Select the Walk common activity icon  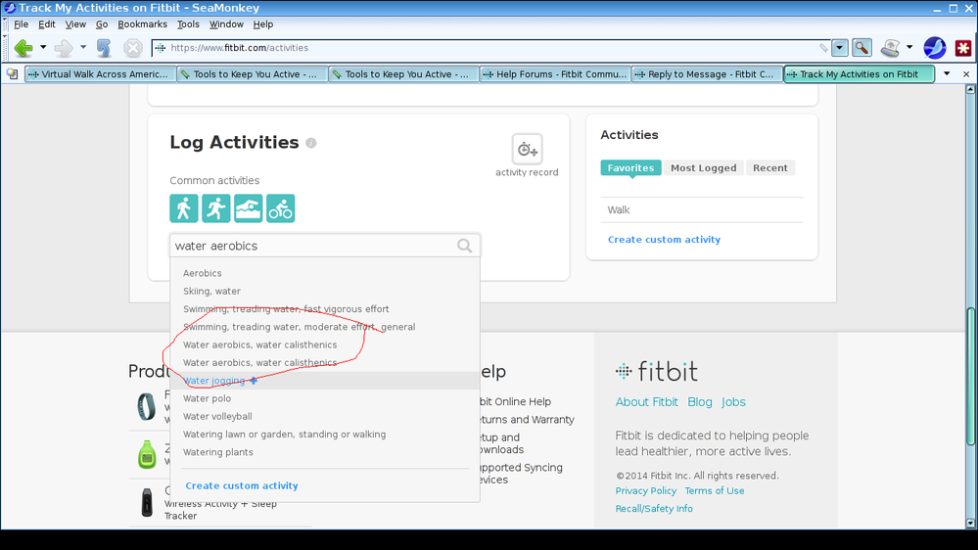184,208
